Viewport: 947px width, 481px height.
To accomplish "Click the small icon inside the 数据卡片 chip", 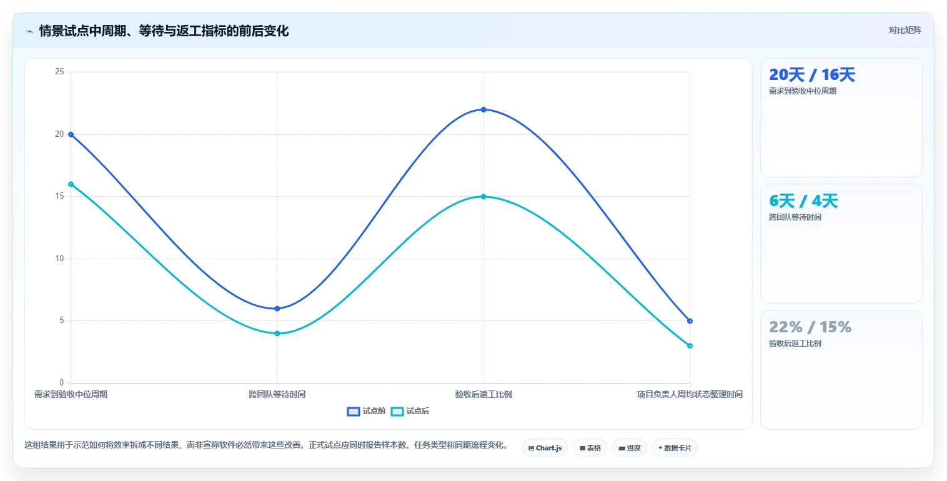I will click(x=660, y=448).
